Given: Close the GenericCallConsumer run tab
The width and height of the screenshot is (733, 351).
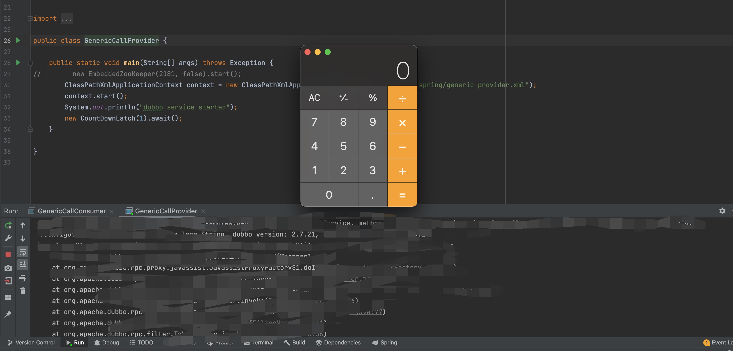Looking at the screenshot, I should click(112, 211).
